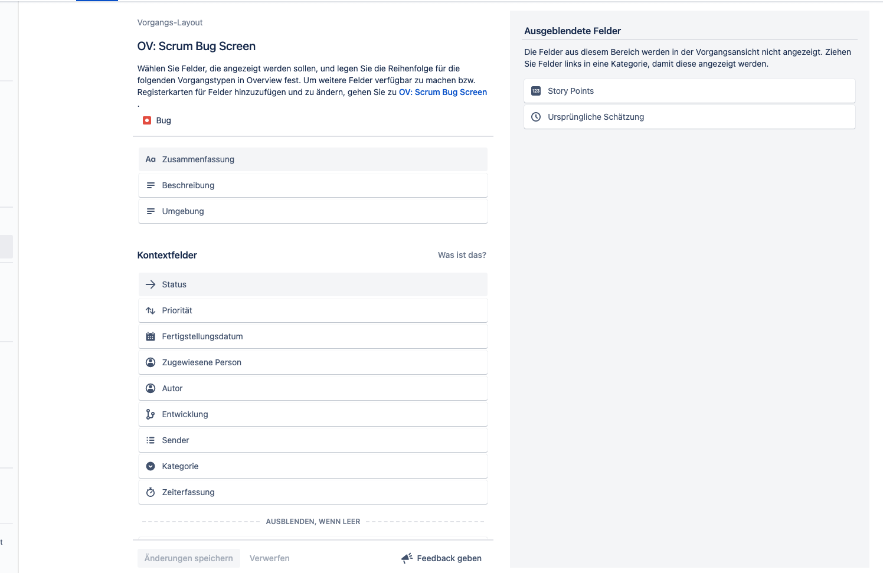883x573 pixels.
Task: Click the Zeiterfassung stopwatch icon
Action: tap(151, 492)
